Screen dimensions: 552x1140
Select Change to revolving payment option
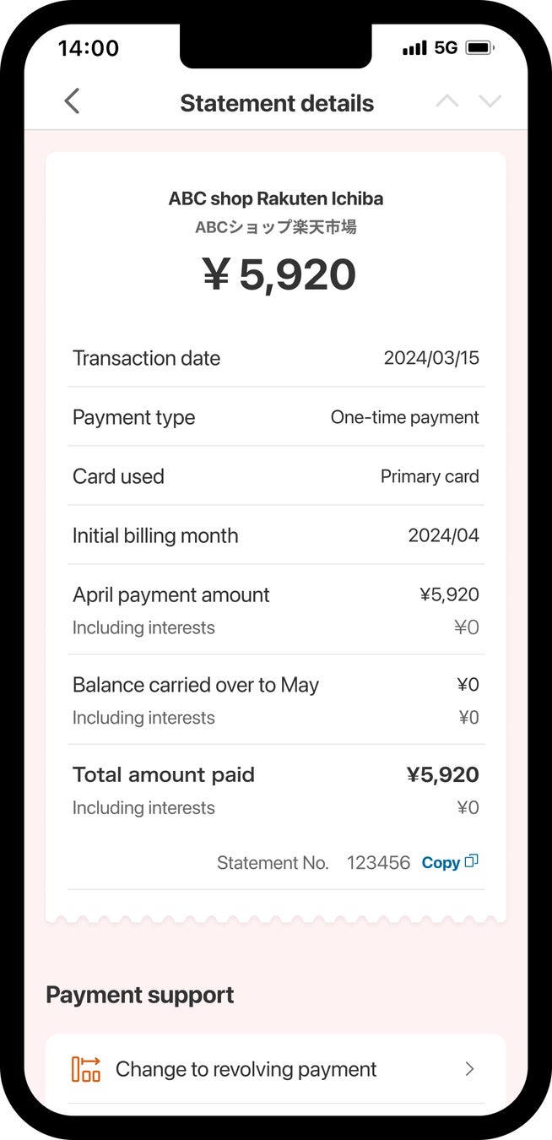[246, 1069]
